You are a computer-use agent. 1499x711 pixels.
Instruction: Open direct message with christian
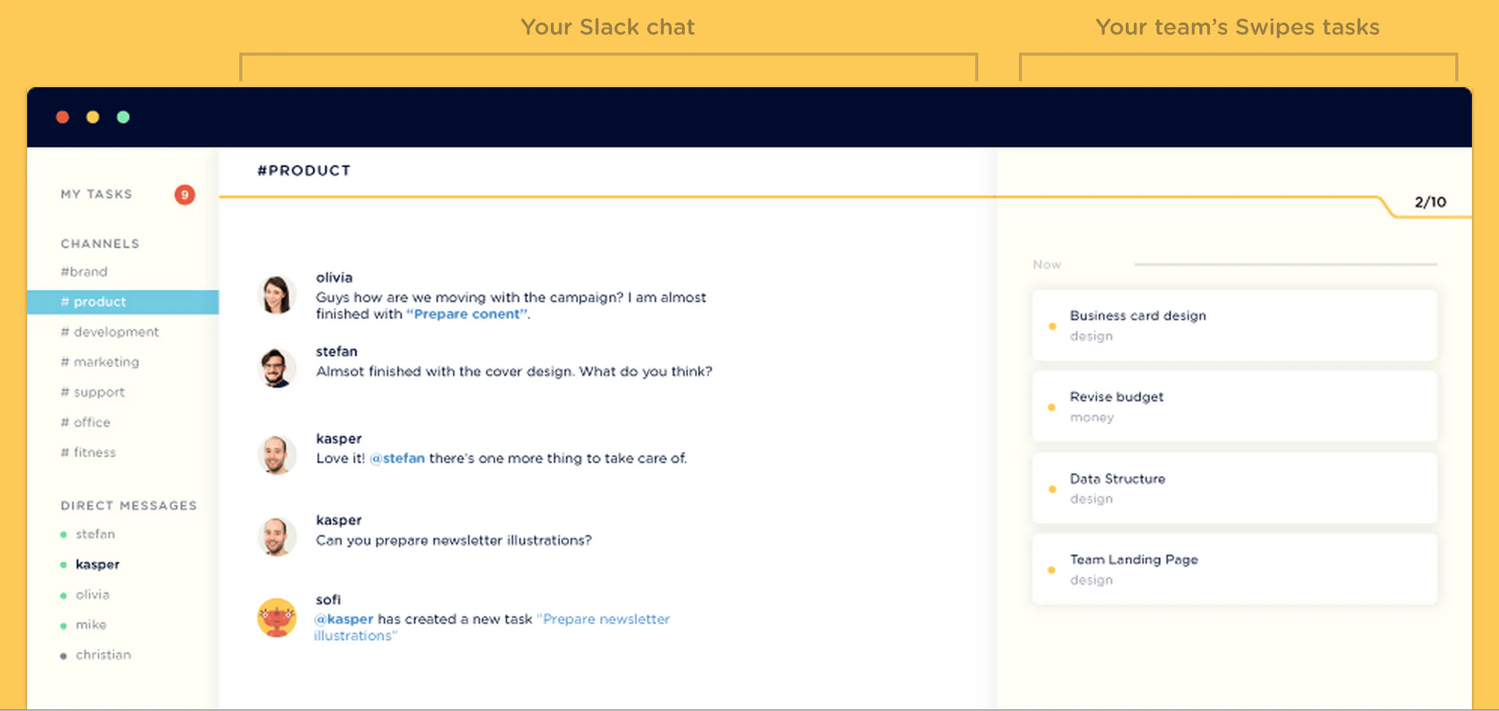click(103, 655)
